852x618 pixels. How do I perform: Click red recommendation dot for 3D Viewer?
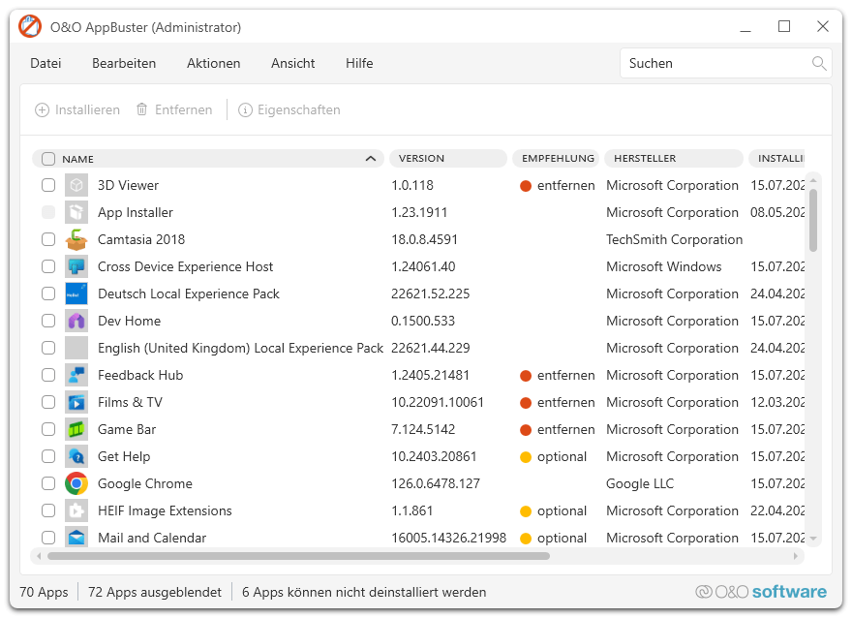(526, 186)
